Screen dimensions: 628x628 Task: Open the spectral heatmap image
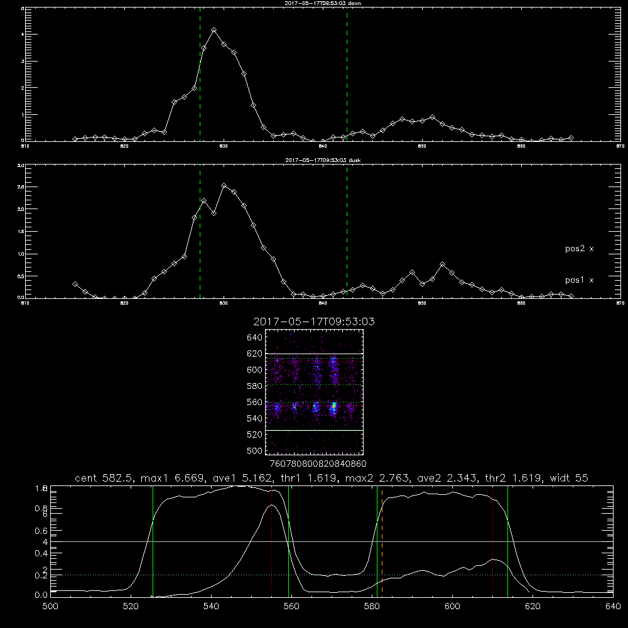point(315,392)
